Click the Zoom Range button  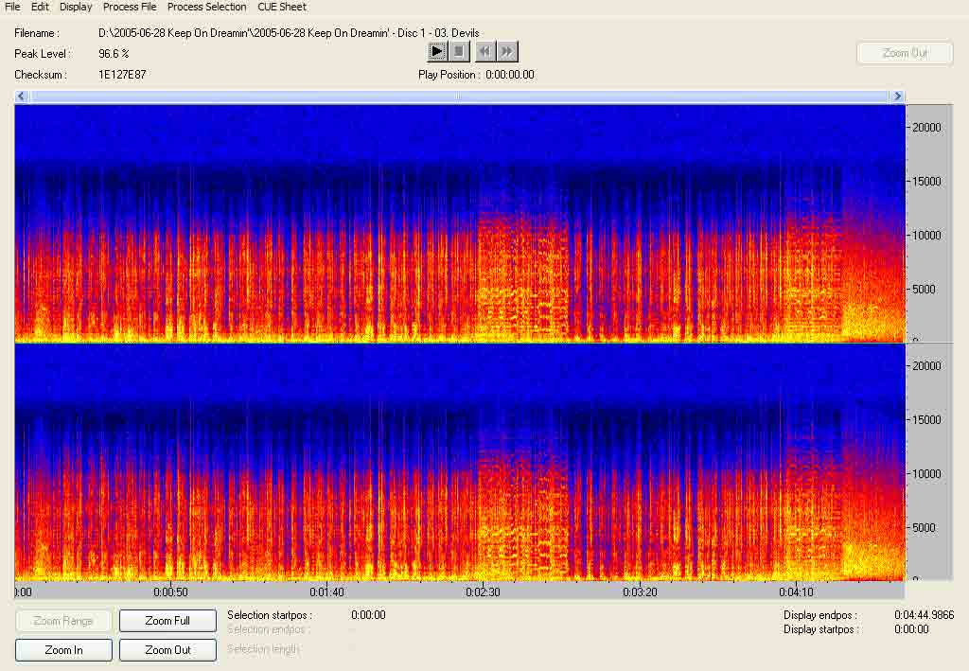(x=63, y=620)
